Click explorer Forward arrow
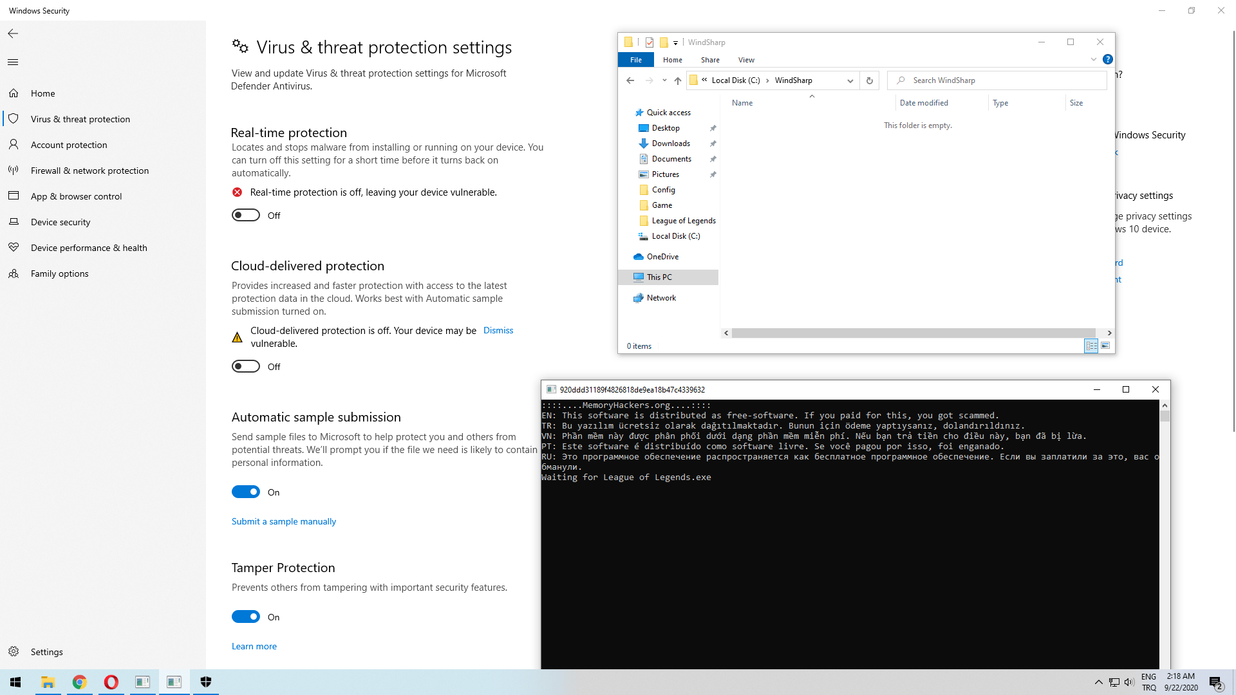This screenshot has width=1236, height=695. tap(649, 80)
